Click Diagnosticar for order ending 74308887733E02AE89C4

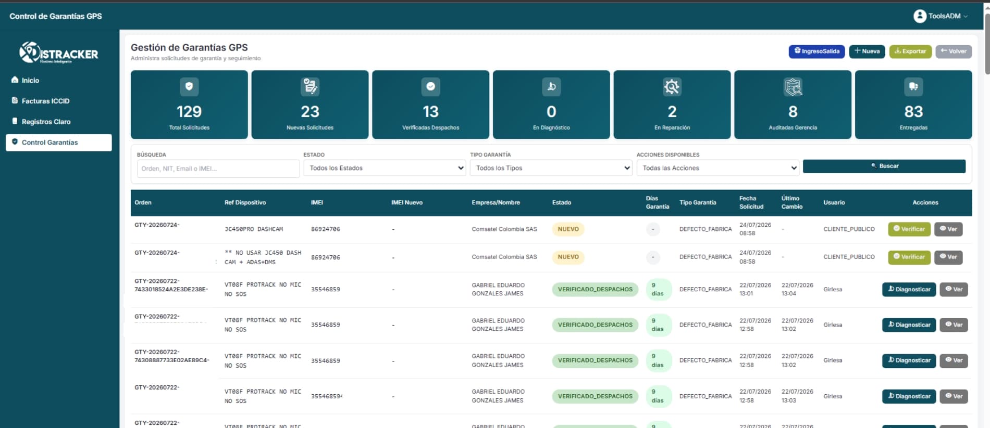(909, 360)
